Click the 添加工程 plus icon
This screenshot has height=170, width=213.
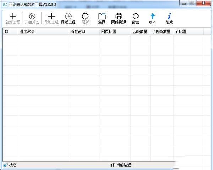click(x=51, y=16)
